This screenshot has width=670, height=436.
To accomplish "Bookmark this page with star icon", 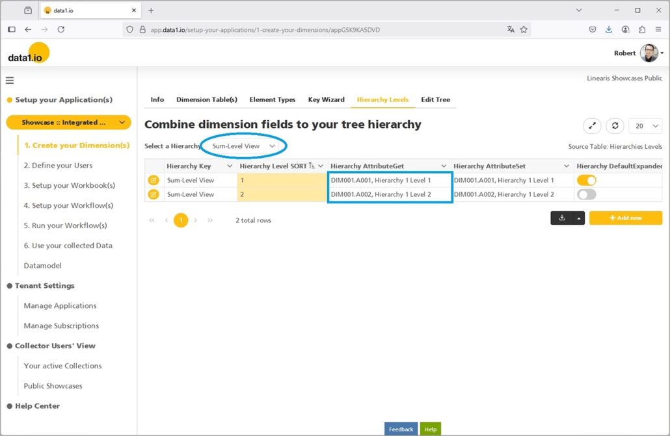I will (524, 29).
